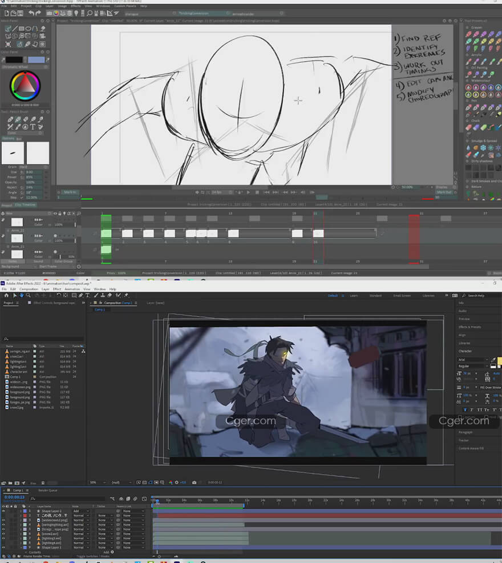Click the project flowchart icon beside Frame Rate column

pyautogui.click(x=83, y=351)
